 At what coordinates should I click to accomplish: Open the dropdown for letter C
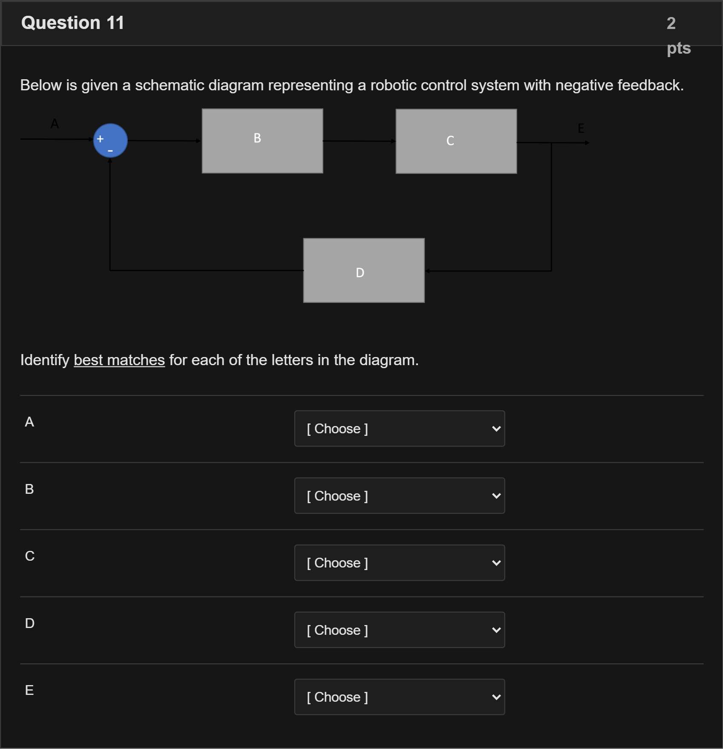tap(399, 563)
